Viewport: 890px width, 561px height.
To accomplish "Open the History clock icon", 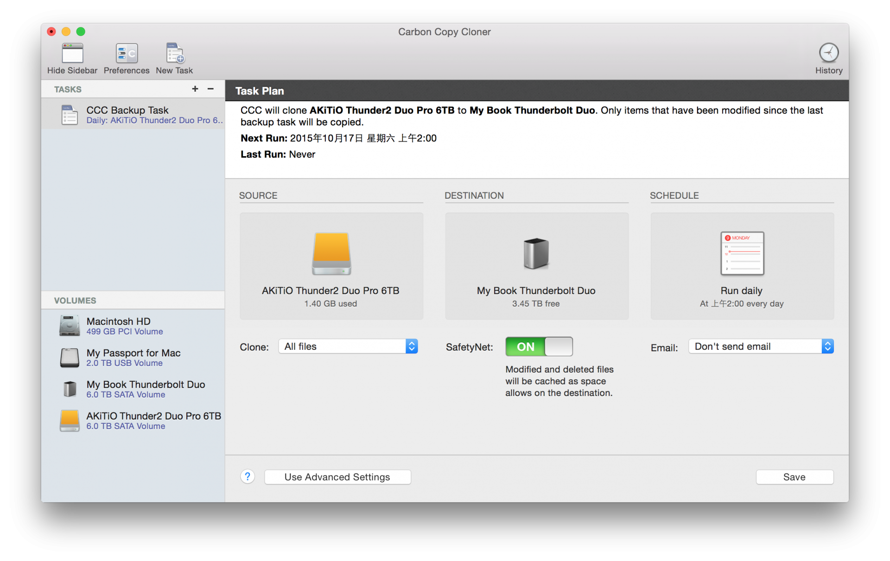I will (828, 53).
